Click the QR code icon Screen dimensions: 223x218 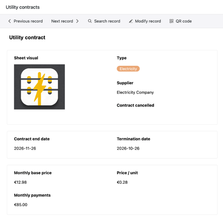[172, 21]
